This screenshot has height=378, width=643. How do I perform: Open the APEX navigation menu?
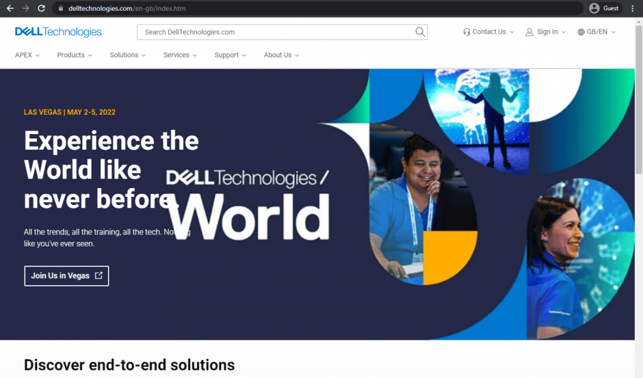[x=27, y=55]
